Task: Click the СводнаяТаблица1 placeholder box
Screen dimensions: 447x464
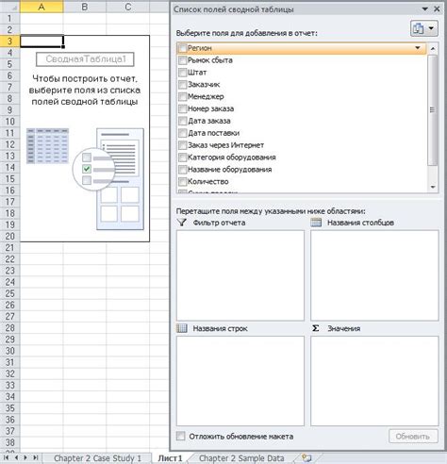Action: pos(85,59)
